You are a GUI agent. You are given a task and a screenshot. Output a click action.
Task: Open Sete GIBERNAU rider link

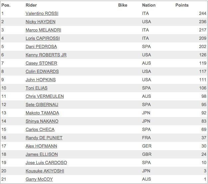[x=42, y=105]
